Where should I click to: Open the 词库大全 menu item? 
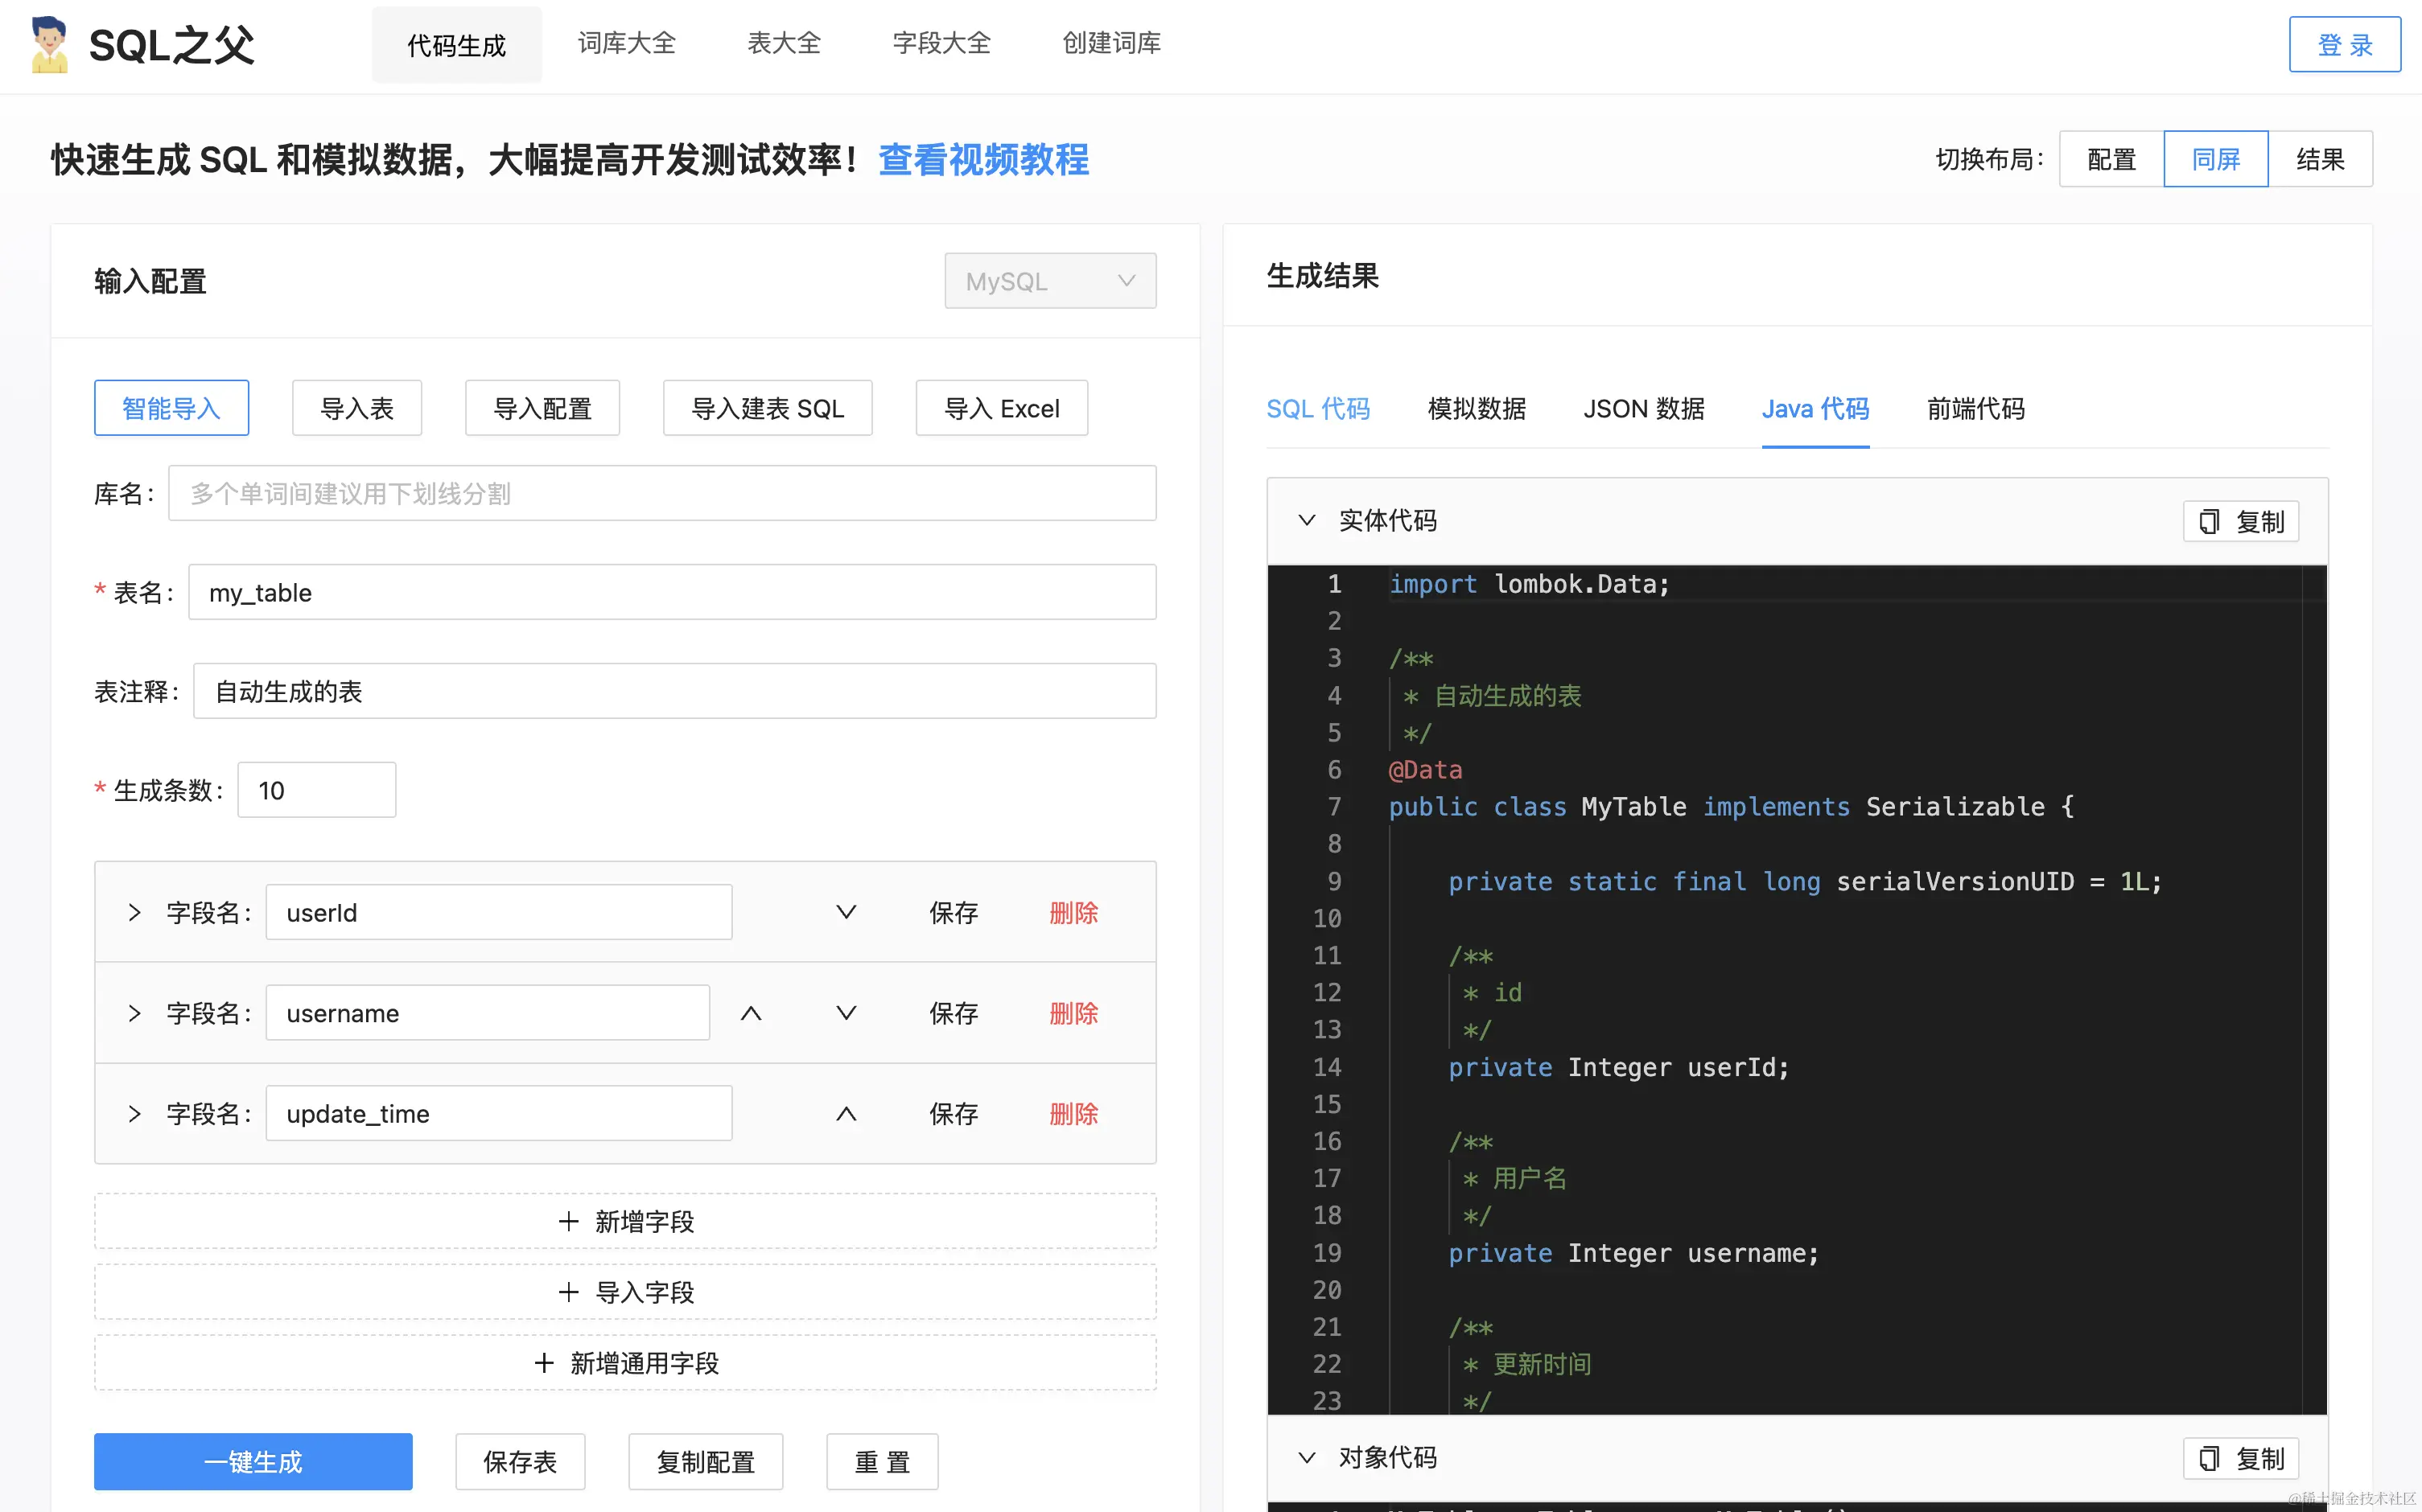click(626, 43)
